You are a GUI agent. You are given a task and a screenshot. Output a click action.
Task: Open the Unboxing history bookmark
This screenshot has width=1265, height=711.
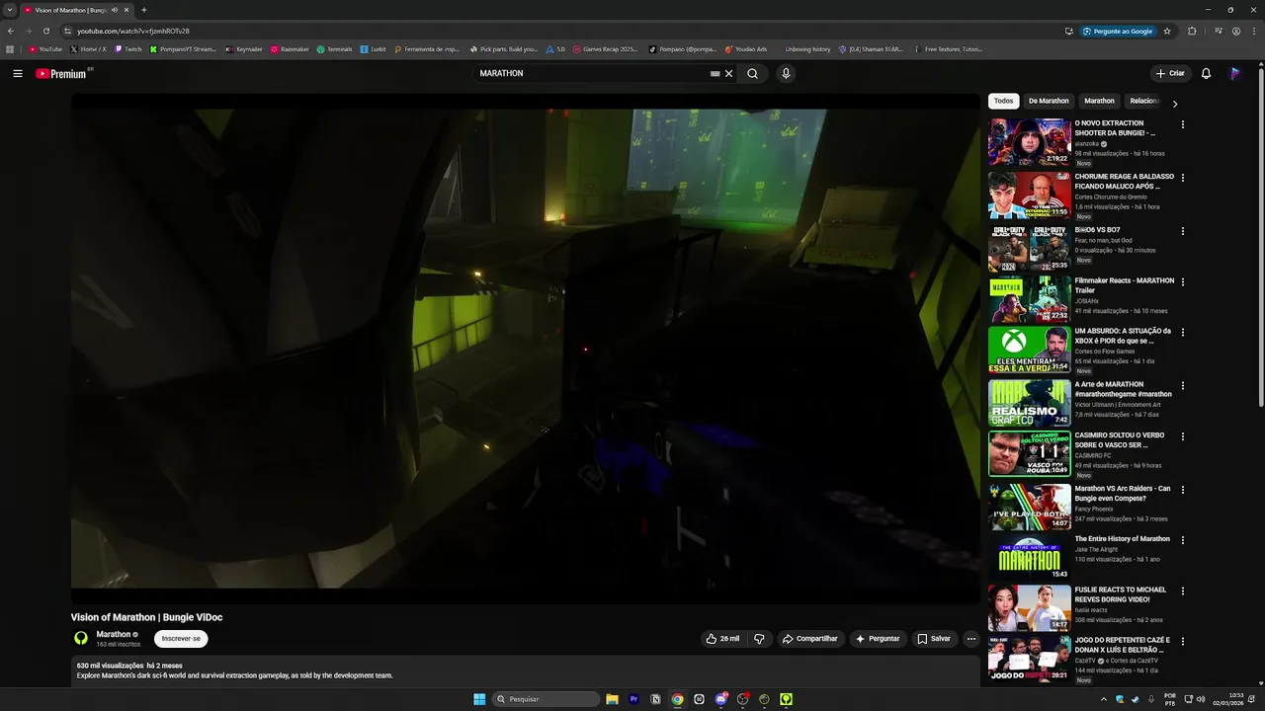pos(807,48)
